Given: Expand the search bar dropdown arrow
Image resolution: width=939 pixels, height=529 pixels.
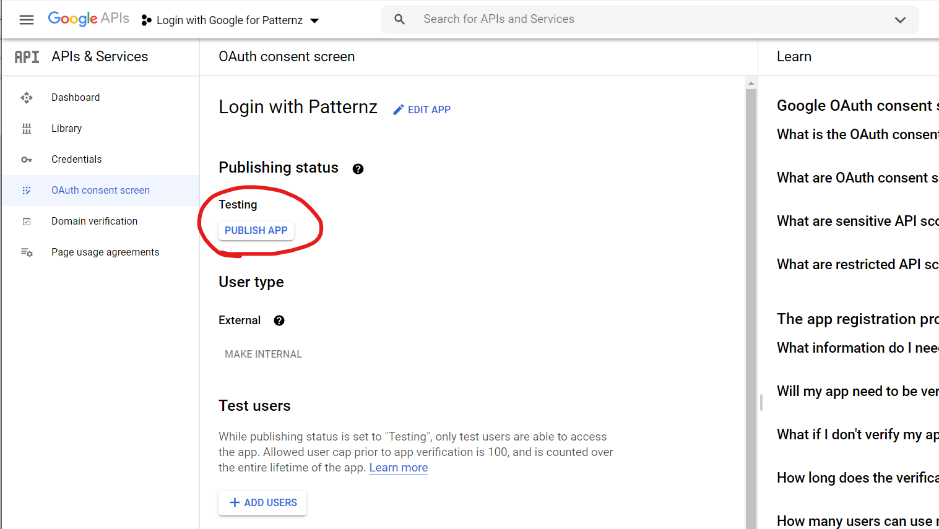Looking at the screenshot, I should click(900, 20).
